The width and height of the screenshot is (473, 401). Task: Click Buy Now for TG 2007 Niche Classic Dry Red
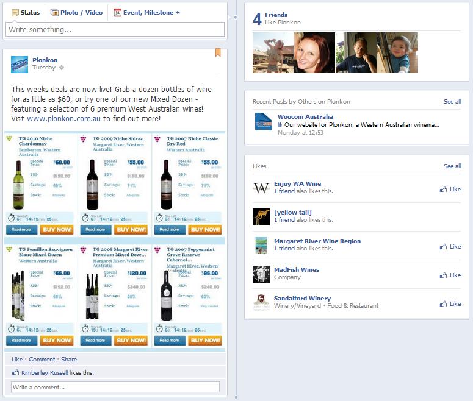click(204, 230)
